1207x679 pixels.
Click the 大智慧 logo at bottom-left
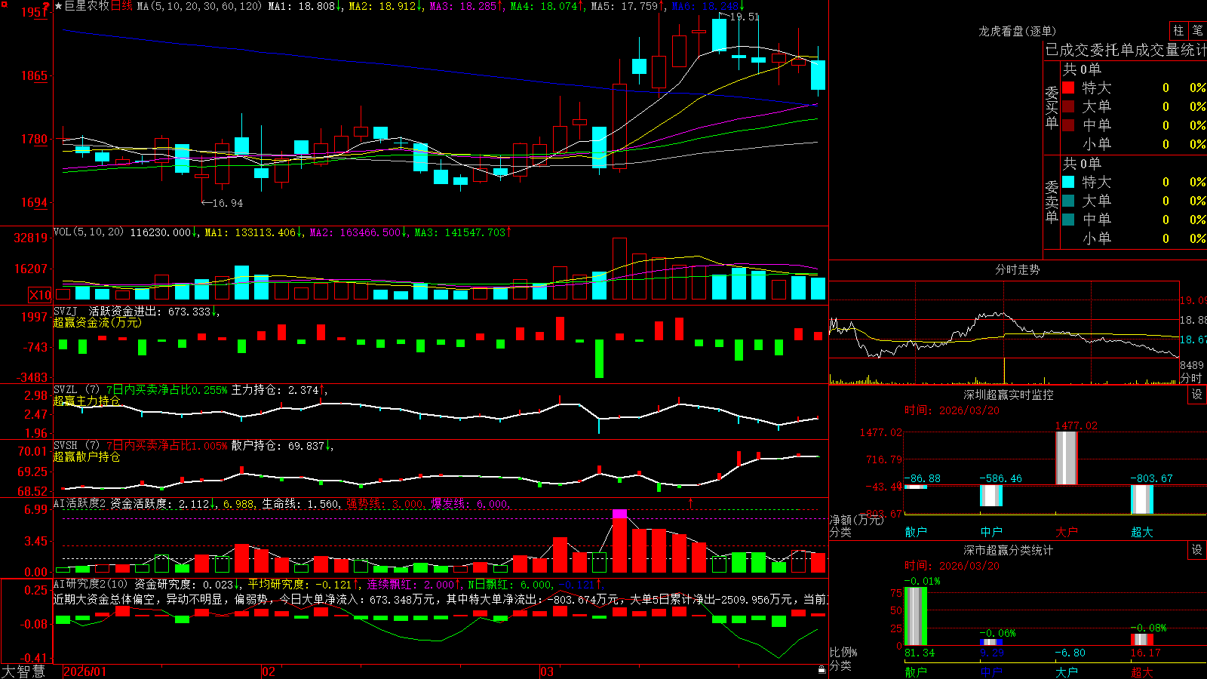click(23, 671)
